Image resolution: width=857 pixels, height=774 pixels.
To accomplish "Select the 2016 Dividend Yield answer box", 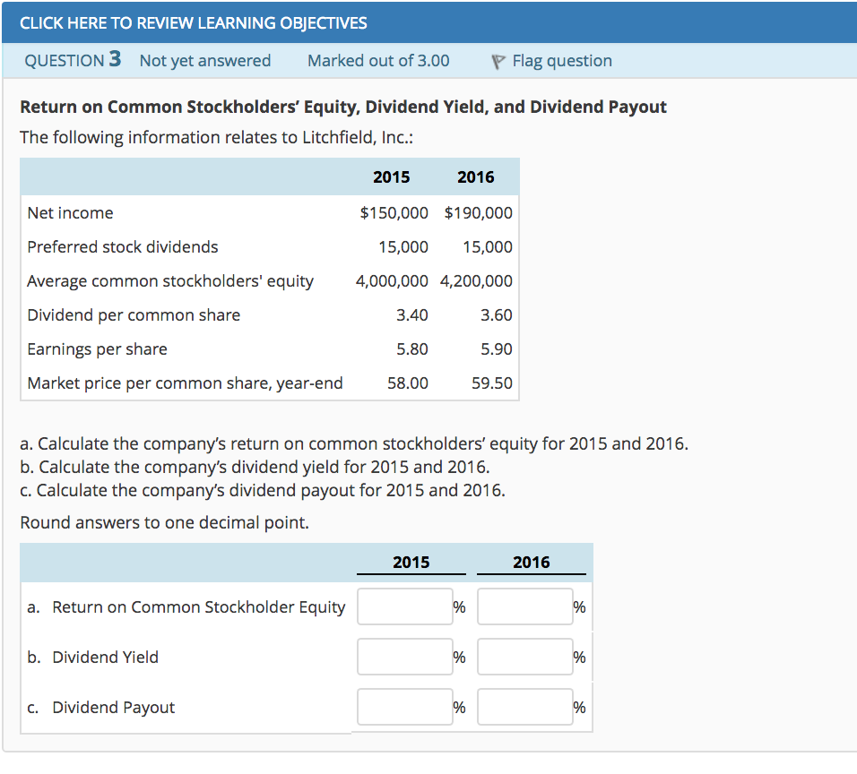I will pos(524,657).
